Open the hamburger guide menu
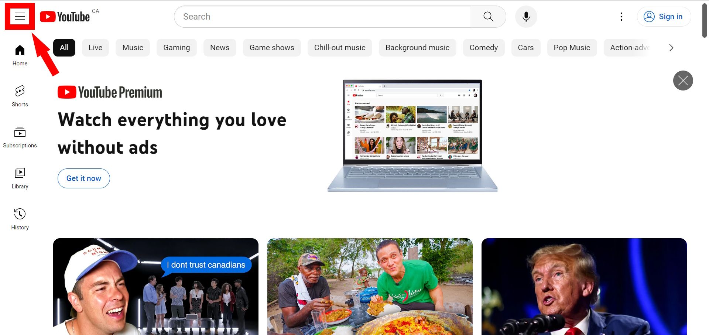The image size is (709, 335). pyautogui.click(x=20, y=17)
